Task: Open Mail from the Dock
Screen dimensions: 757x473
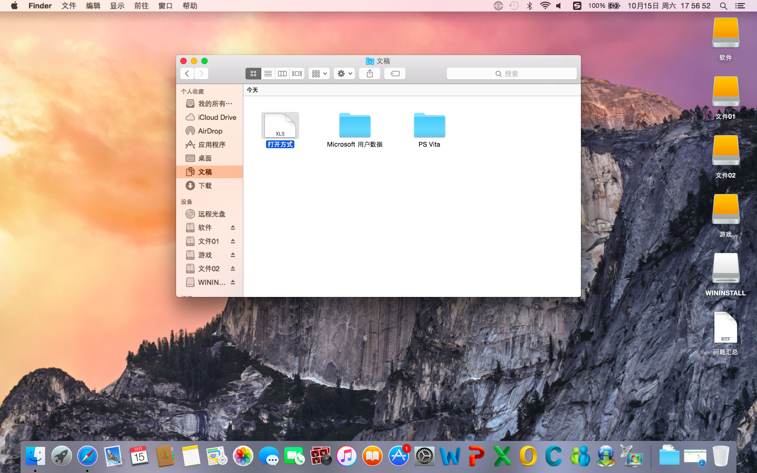Action: 114,456
